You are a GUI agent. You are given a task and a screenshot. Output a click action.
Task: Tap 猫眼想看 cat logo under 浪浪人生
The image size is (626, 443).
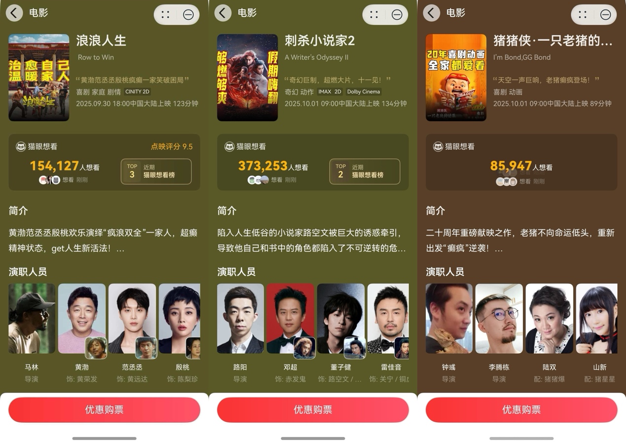[x=21, y=147]
